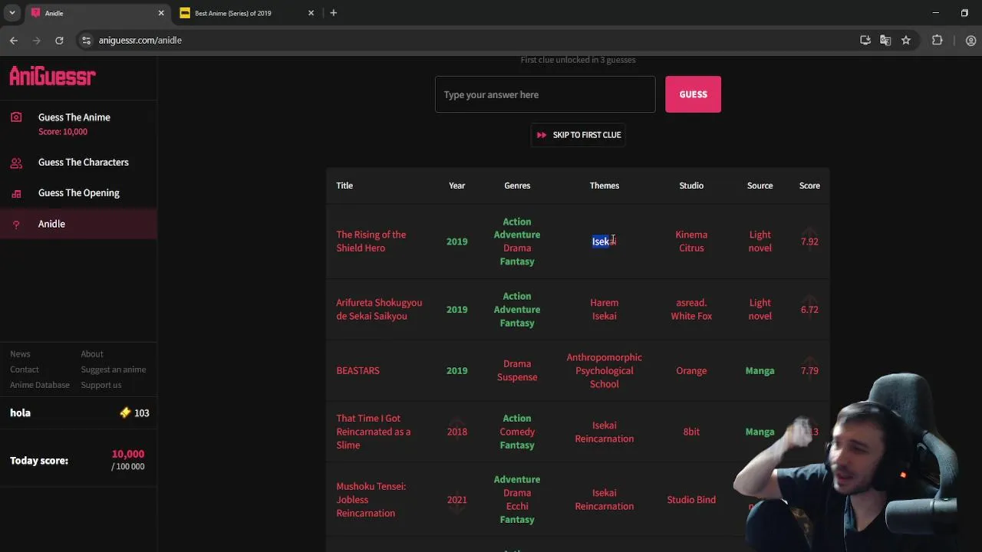Click Harem Isekai themes cell
982x552 pixels.
click(605, 310)
